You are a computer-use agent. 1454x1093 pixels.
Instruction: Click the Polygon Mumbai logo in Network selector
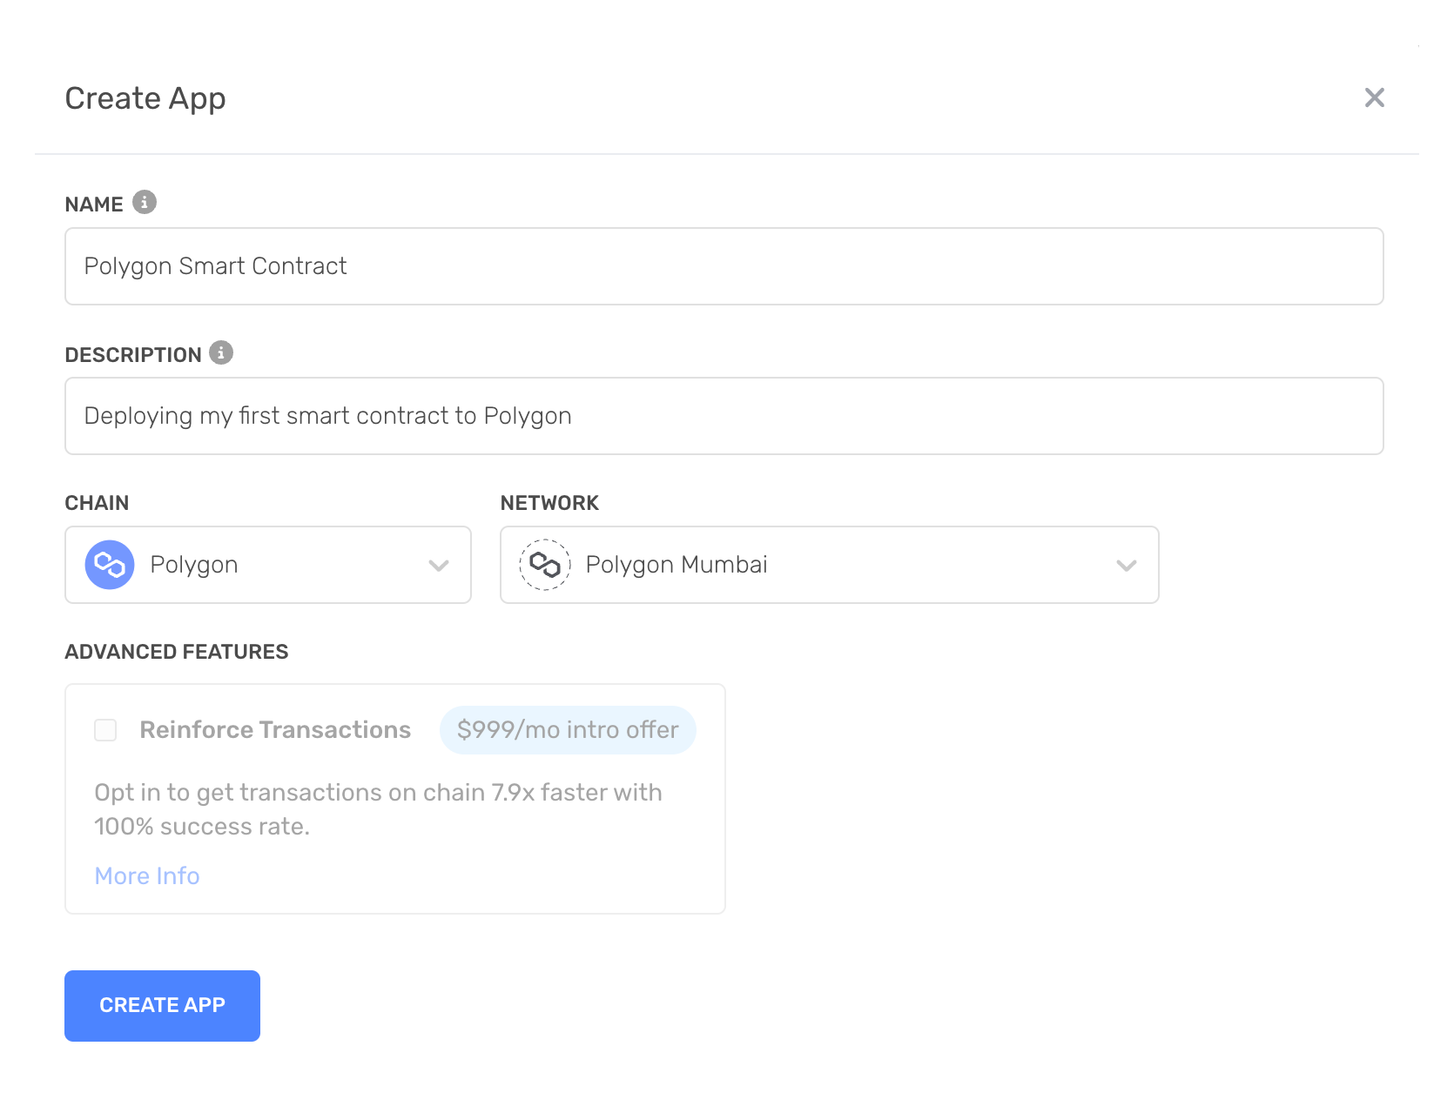coord(545,565)
